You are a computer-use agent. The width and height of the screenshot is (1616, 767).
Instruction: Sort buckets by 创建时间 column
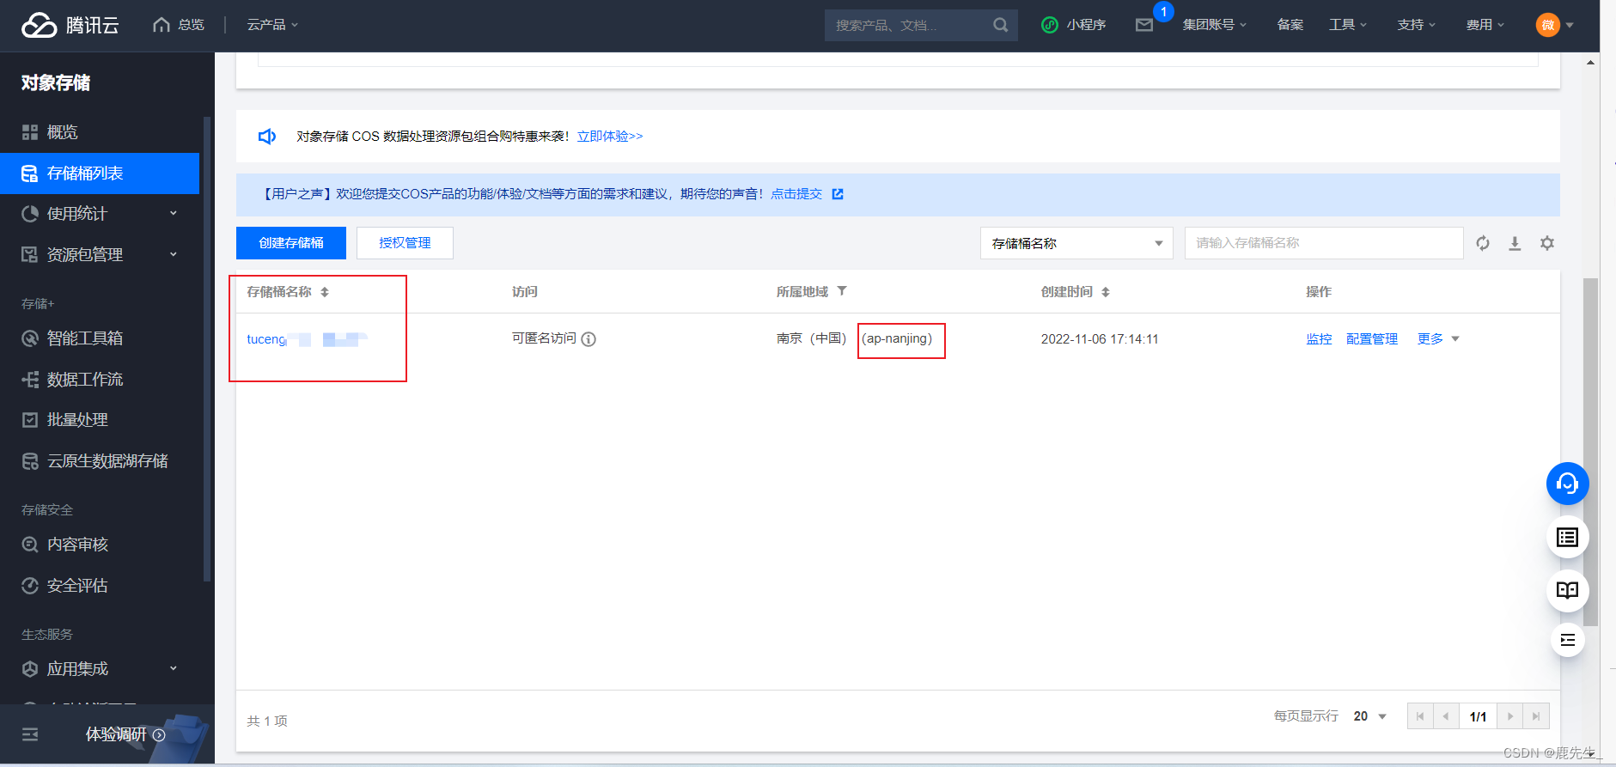1106,292
